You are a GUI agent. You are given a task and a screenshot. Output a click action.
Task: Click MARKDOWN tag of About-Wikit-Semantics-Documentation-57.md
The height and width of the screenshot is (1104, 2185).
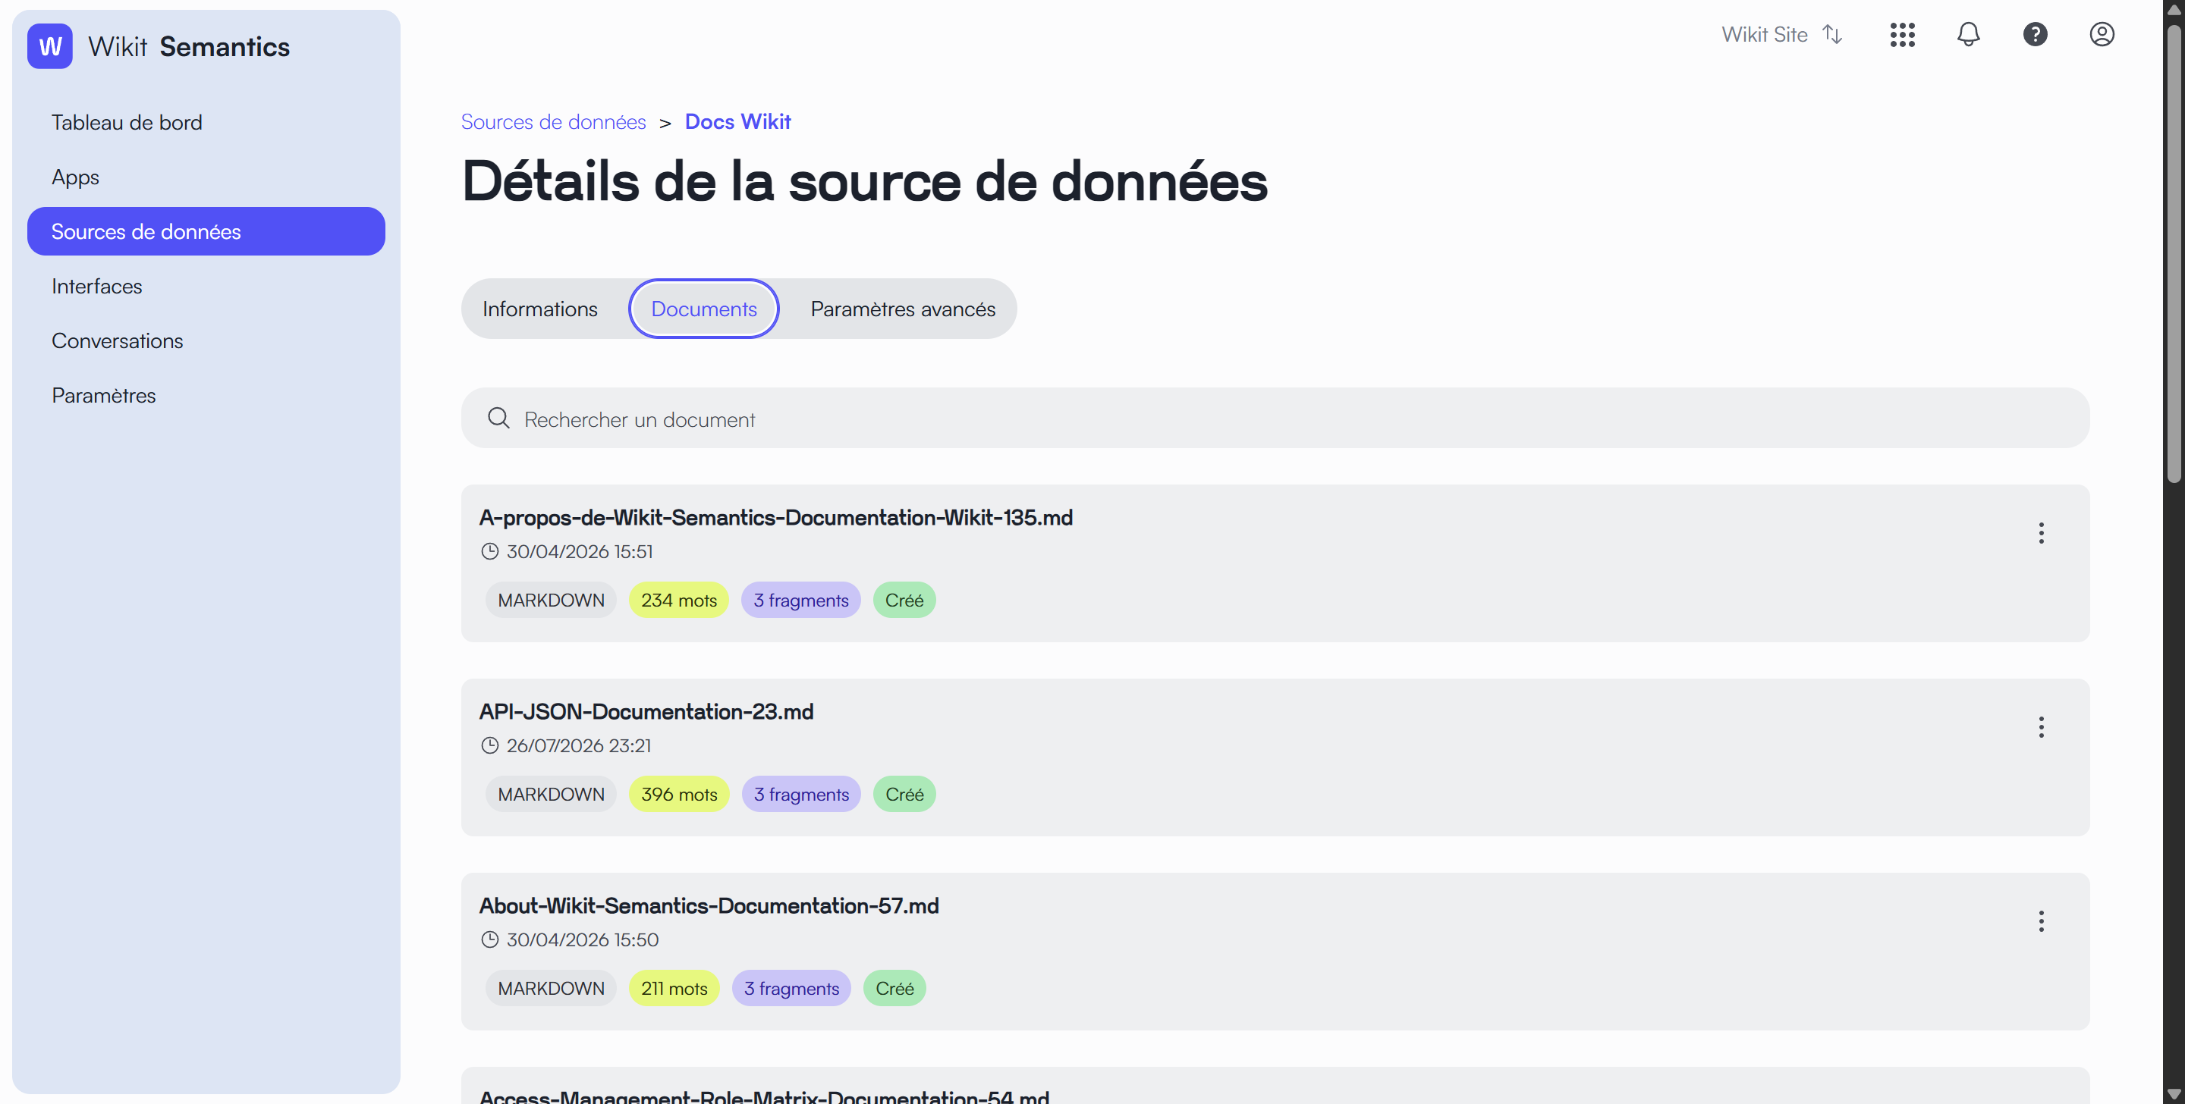[x=551, y=989]
